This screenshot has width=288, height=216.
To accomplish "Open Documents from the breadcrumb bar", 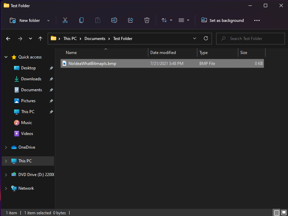I will point(95,39).
